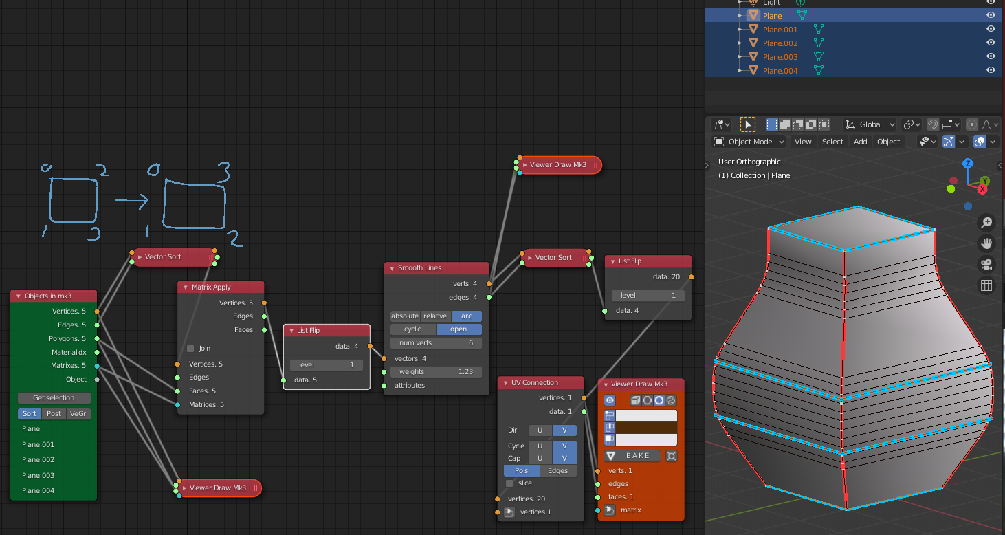Collapse the Smooth Lines node
Screen dimensions: 1005x535
(x=392, y=268)
